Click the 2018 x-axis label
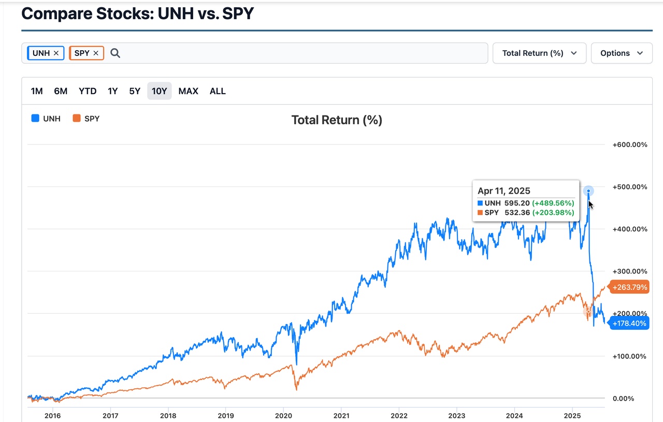Image resolution: width=663 pixels, height=422 pixels. click(x=168, y=415)
